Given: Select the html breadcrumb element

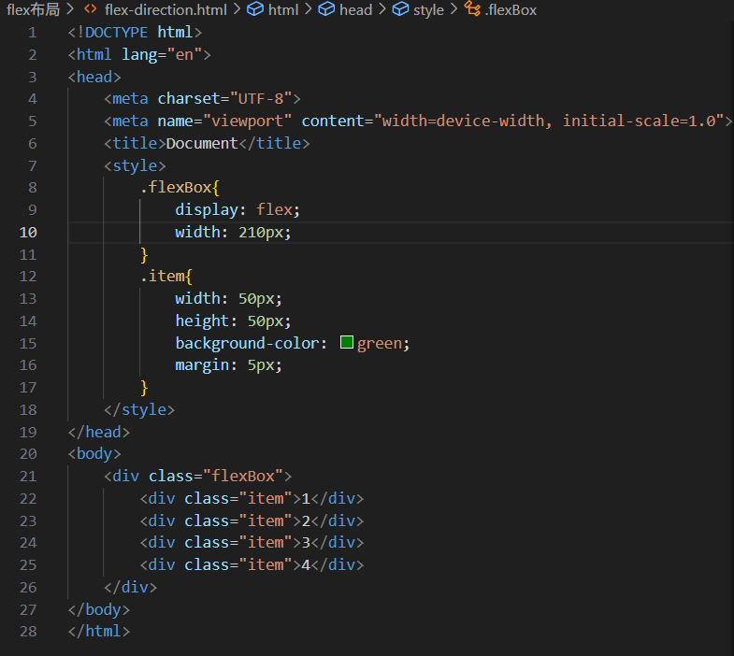Looking at the screenshot, I should [283, 9].
